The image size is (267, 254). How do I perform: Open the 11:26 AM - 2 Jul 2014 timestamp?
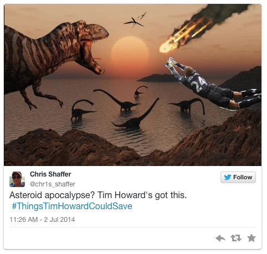pyautogui.click(x=42, y=220)
